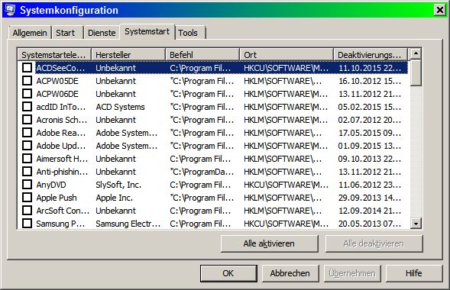
Task: Enable the acdID InTo... checkbox
Action: coord(28,107)
